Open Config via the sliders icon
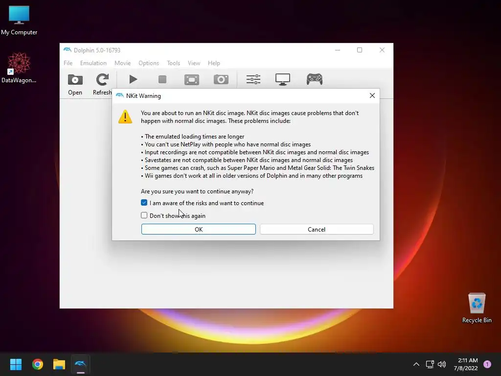This screenshot has height=376, width=501. coord(253,79)
